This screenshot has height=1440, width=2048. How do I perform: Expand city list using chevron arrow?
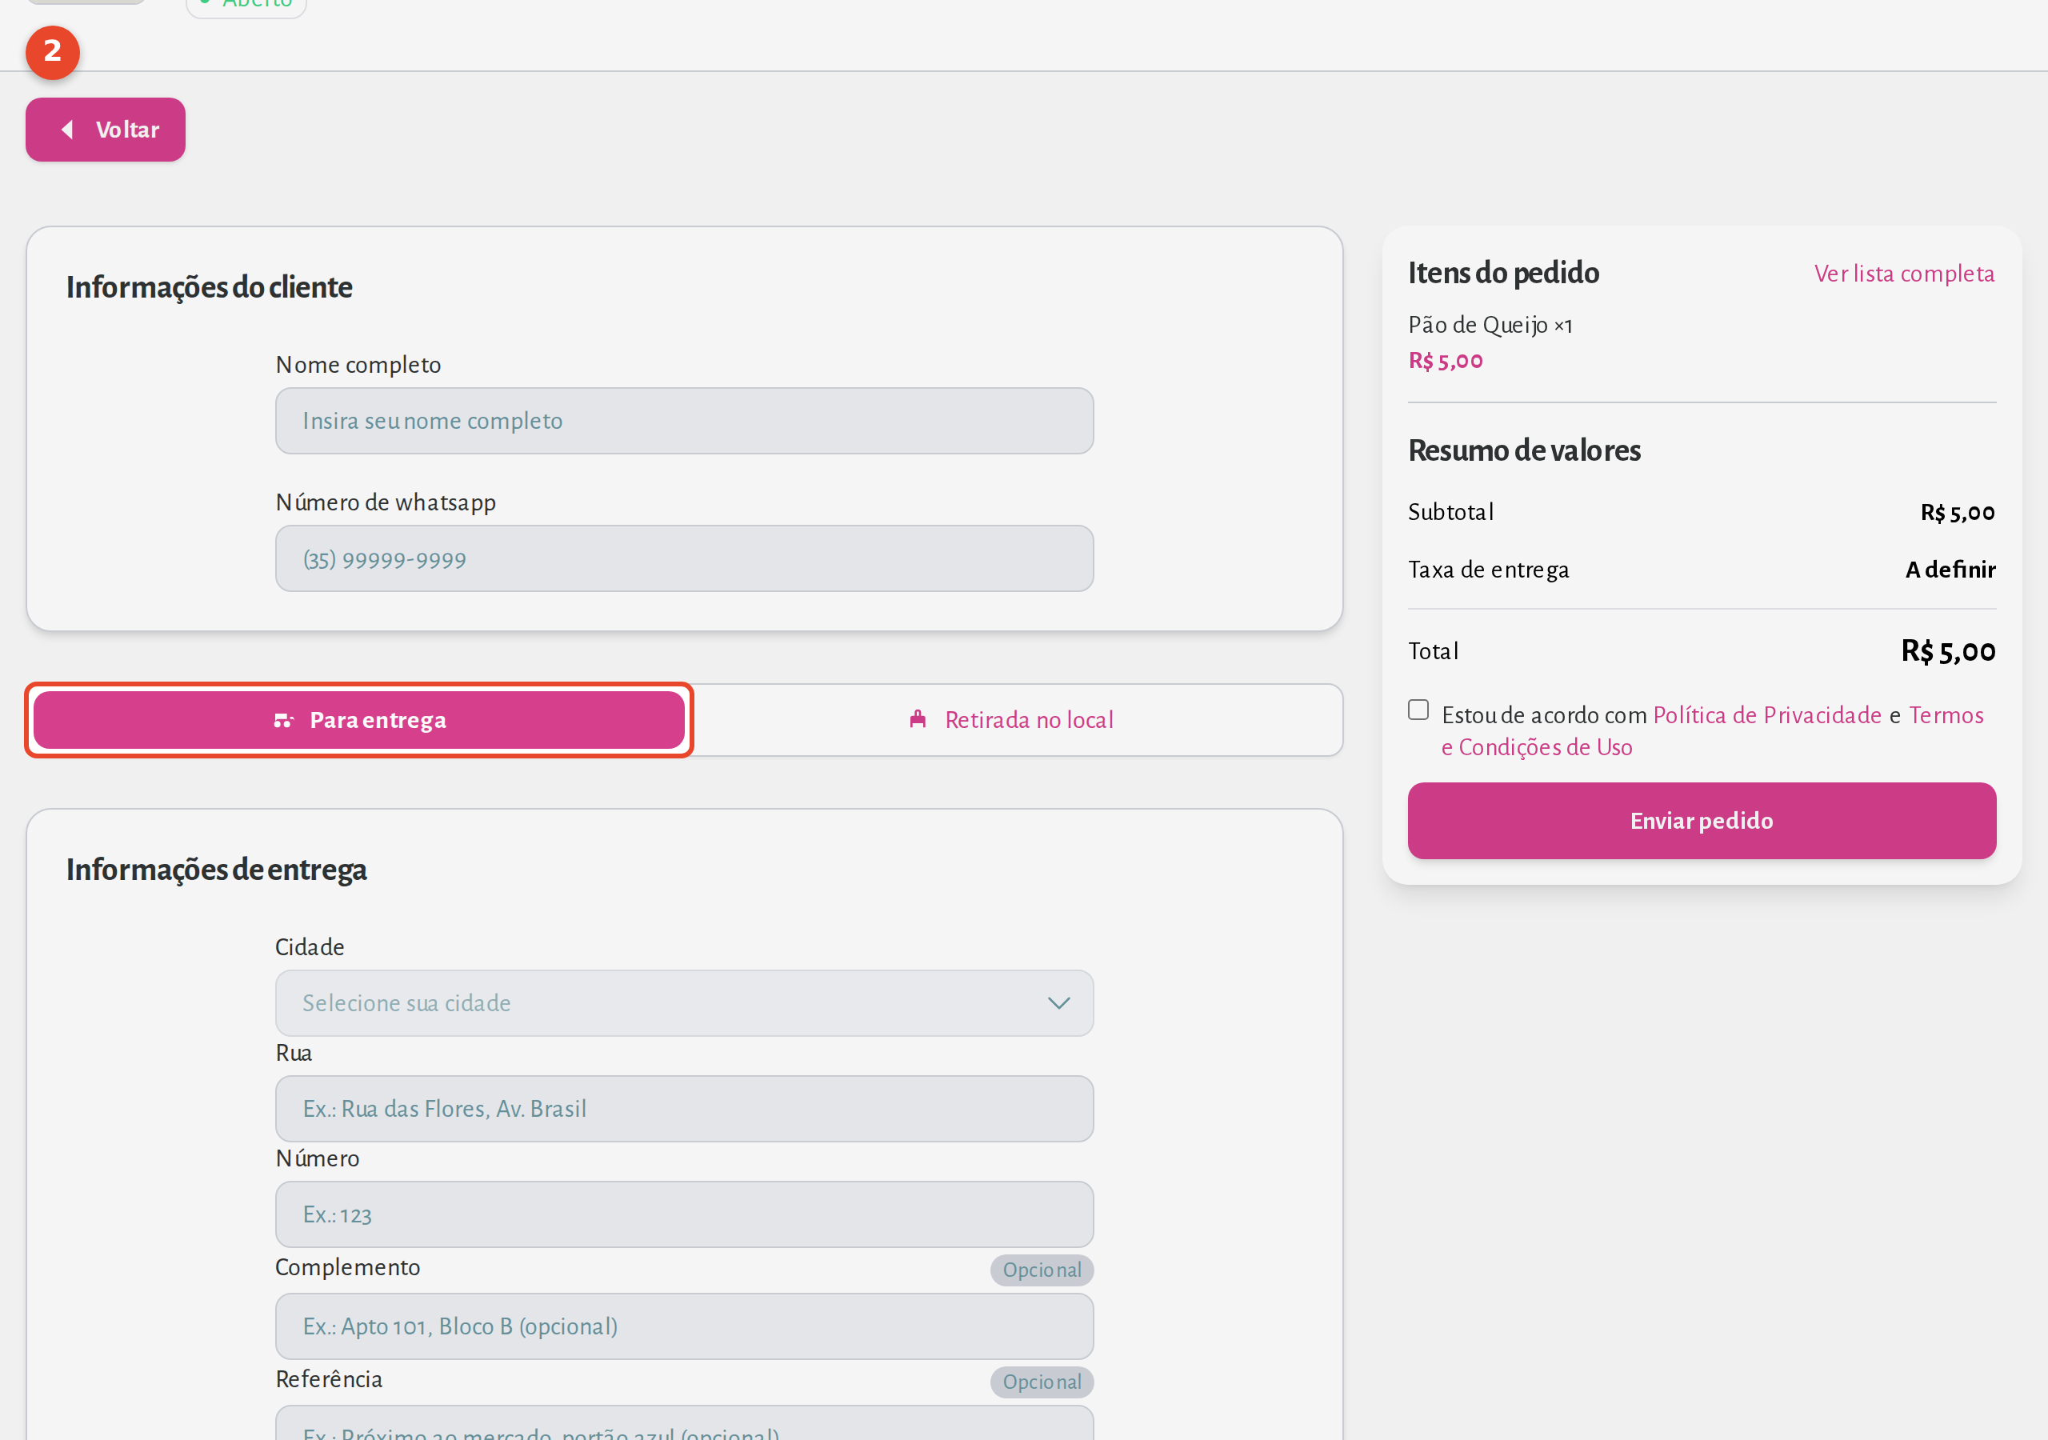coord(1058,1003)
